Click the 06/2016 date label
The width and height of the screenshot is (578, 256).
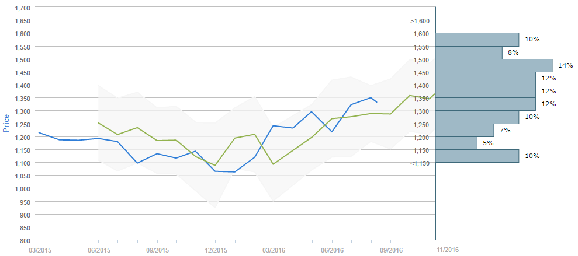(x=332, y=250)
